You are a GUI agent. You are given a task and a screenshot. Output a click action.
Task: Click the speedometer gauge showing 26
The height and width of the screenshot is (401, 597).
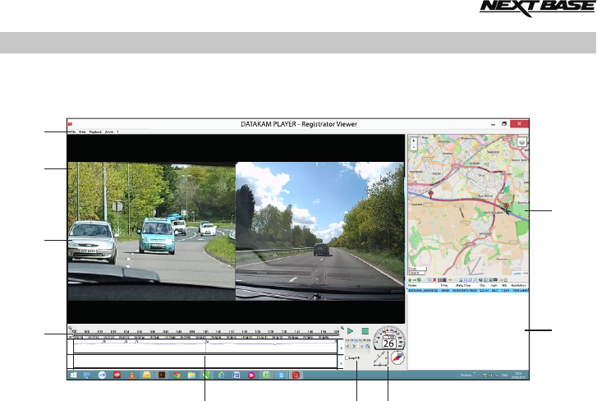389,339
